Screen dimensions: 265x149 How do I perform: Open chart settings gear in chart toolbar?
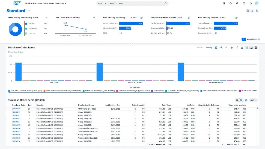[232, 48]
